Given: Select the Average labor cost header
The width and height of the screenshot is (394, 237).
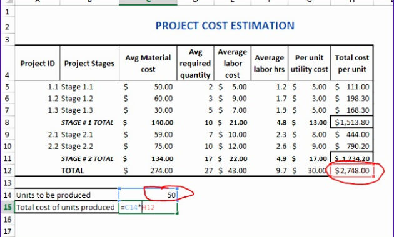Looking at the screenshot, I should click(233, 63).
